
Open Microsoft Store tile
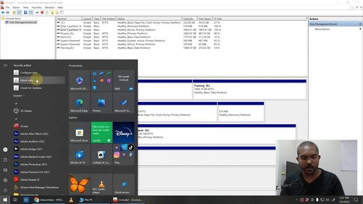pyautogui.click(x=79, y=133)
